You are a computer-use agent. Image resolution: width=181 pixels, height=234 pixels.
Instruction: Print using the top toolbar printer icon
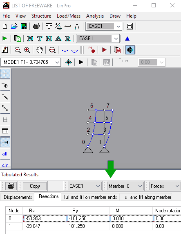(36, 26)
